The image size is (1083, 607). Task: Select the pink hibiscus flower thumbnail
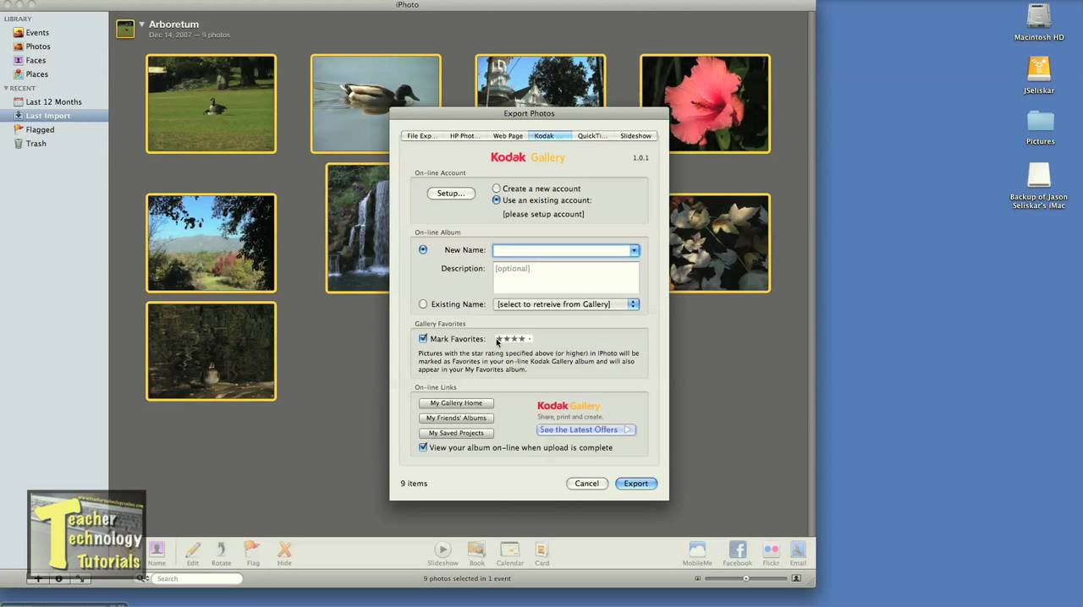point(705,104)
